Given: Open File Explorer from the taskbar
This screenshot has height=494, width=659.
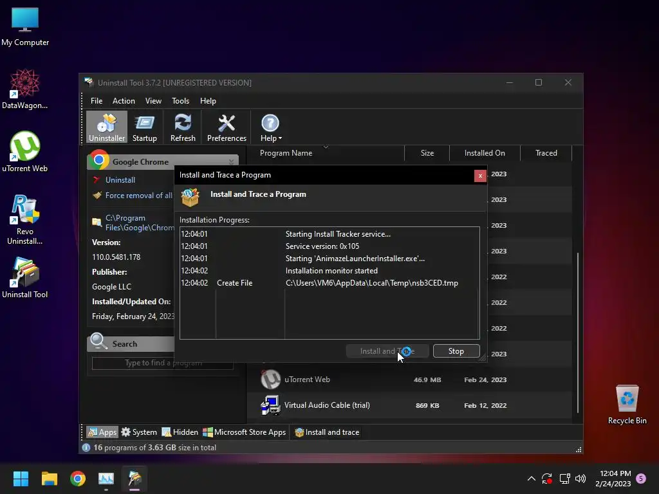Looking at the screenshot, I should pyautogui.click(x=49, y=479).
